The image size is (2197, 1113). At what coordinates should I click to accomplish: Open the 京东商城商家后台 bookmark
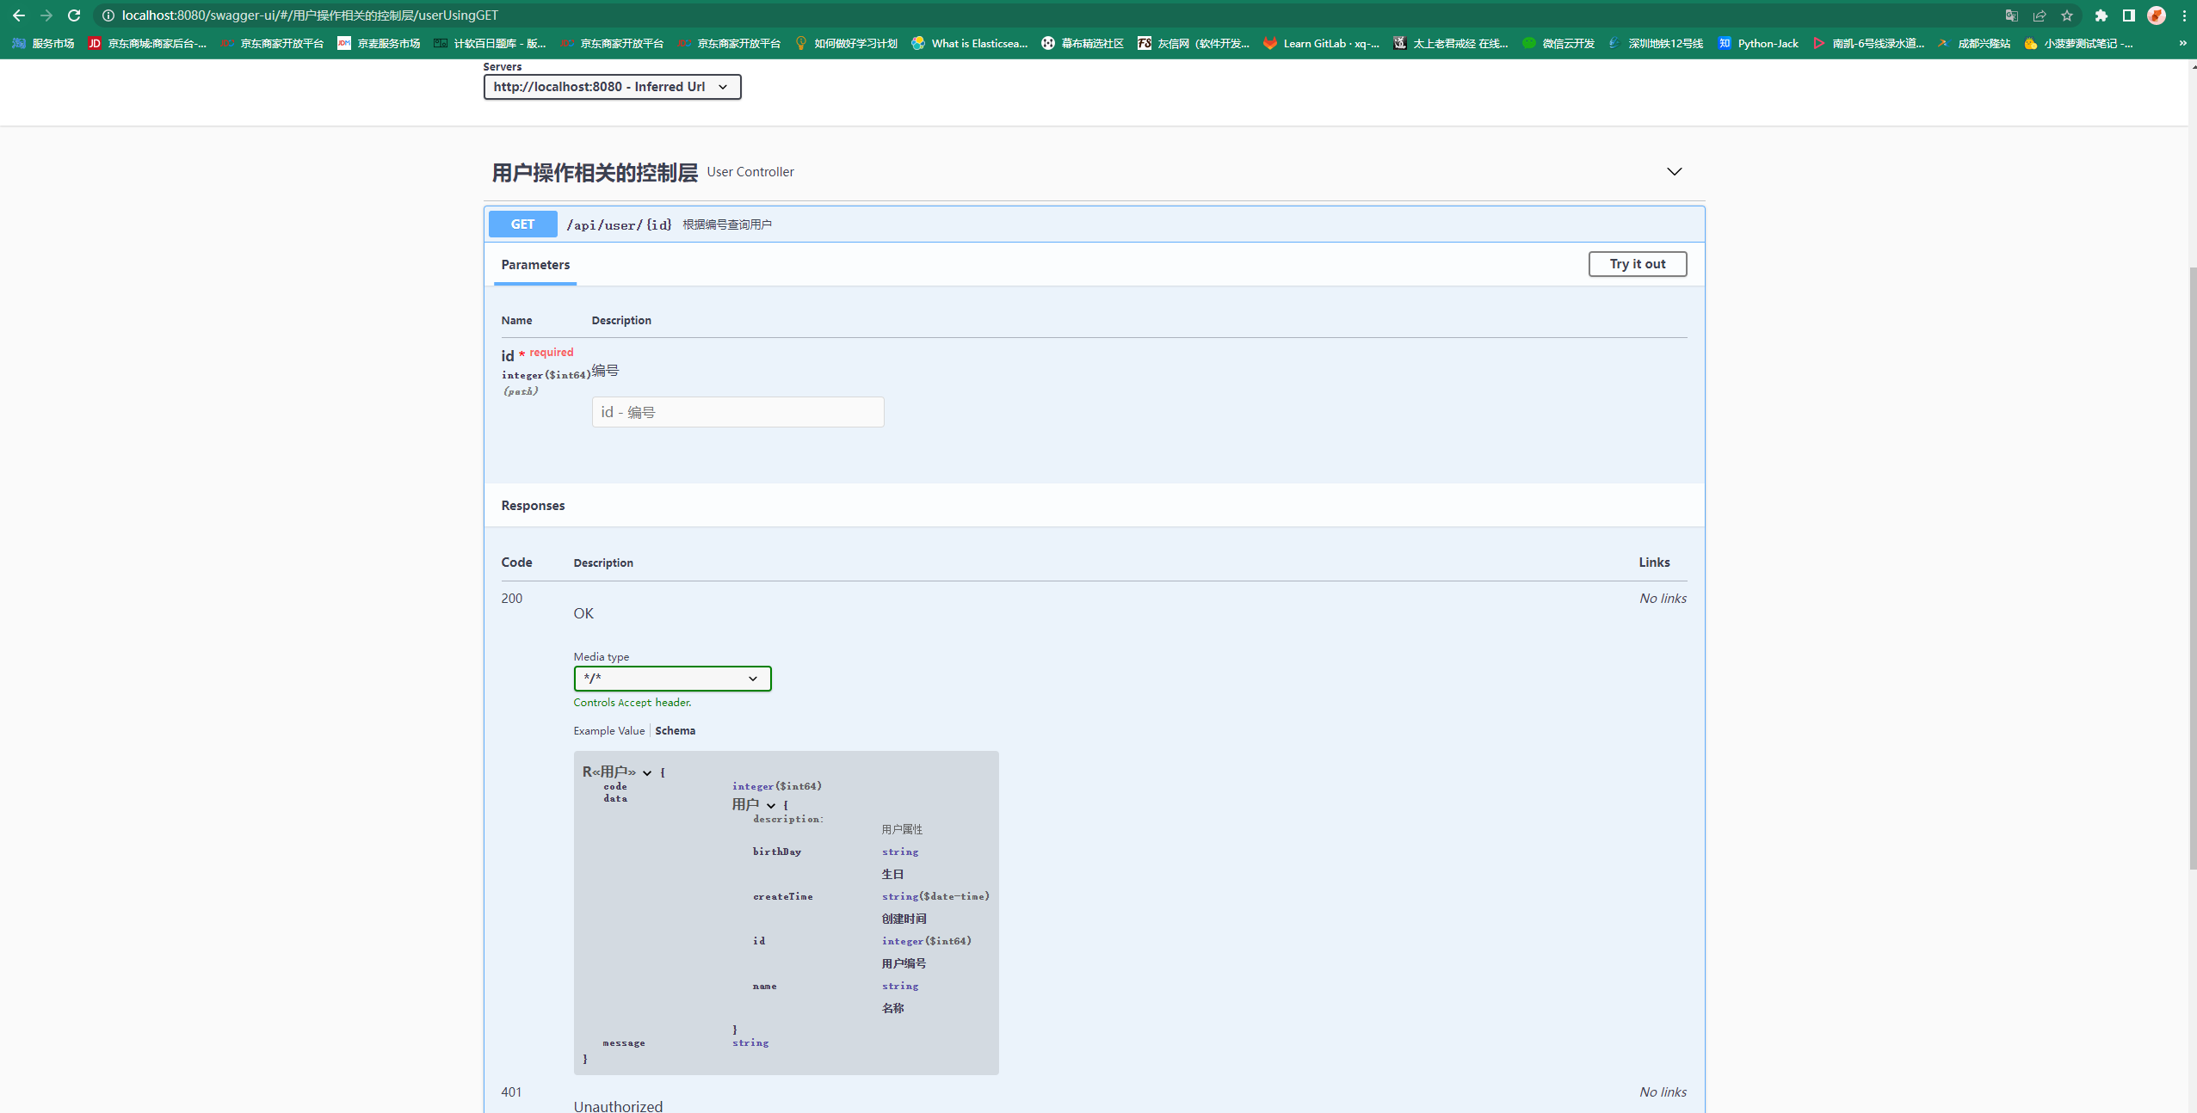click(147, 43)
